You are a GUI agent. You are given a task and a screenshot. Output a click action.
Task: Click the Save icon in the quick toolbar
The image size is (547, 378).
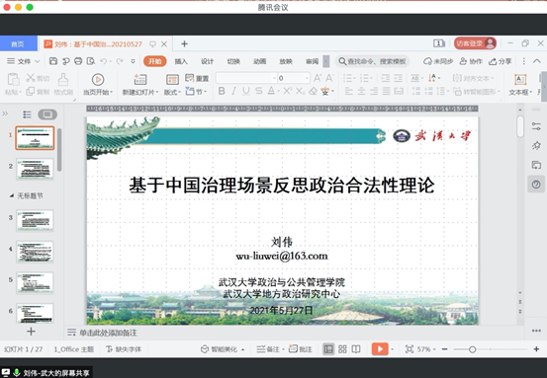53,61
